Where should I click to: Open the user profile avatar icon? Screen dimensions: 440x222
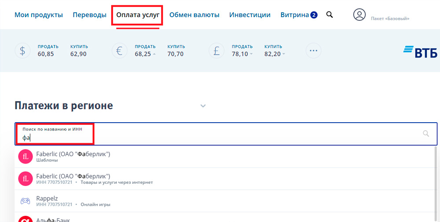[x=359, y=15]
